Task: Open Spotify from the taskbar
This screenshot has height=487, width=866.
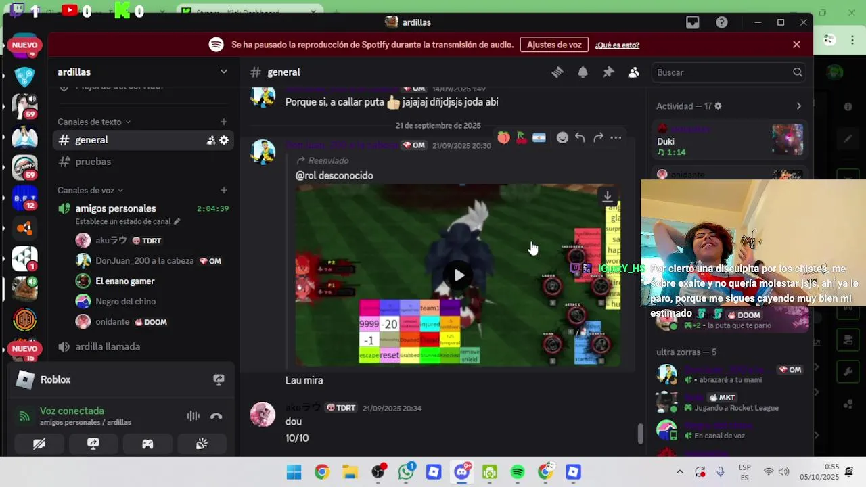Action: click(x=518, y=472)
